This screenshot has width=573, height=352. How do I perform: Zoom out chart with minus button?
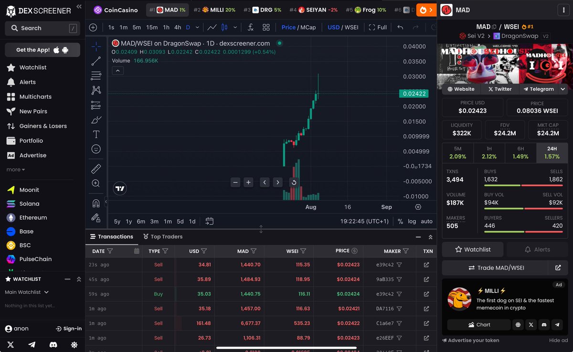click(235, 182)
